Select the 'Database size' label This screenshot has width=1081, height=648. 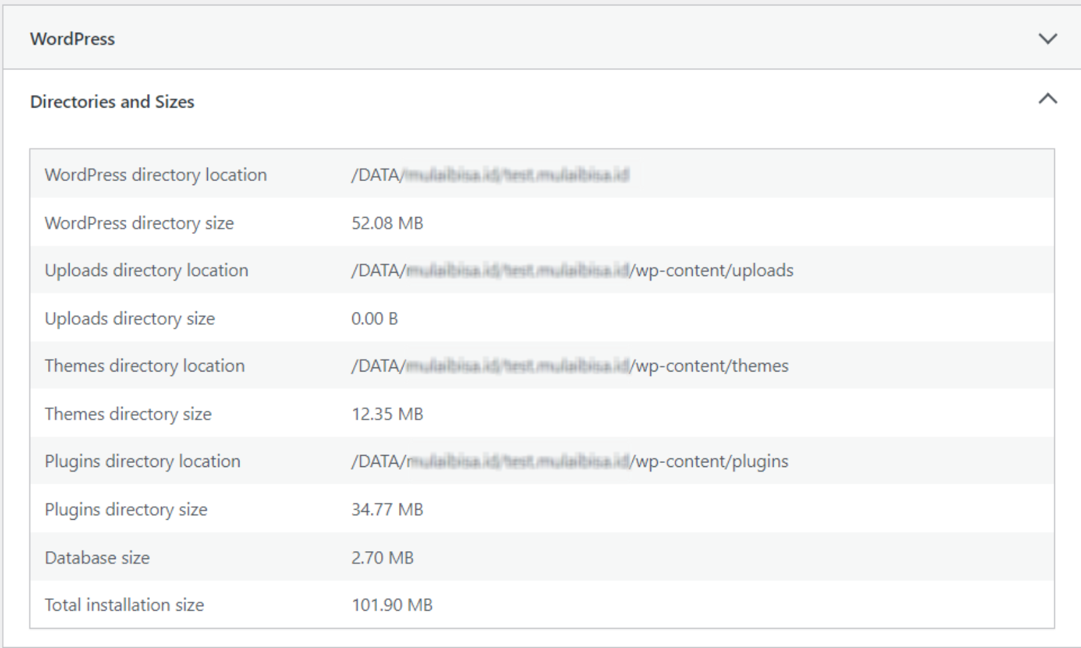pos(97,558)
